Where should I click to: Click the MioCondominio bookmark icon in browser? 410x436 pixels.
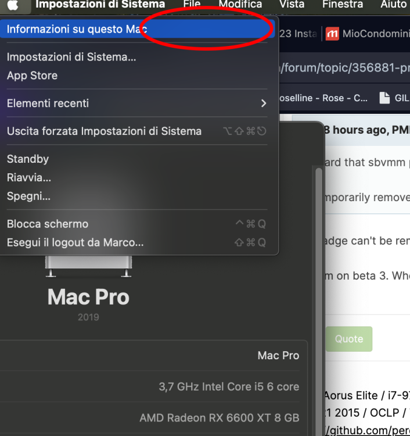332,34
